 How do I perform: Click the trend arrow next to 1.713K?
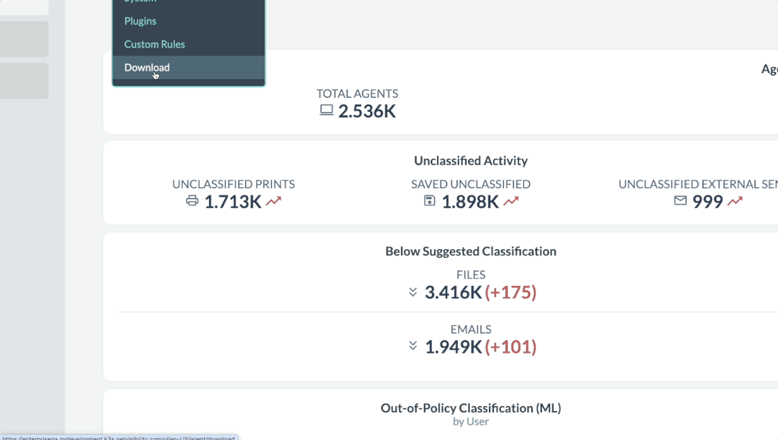pyautogui.click(x=274, y=201)
